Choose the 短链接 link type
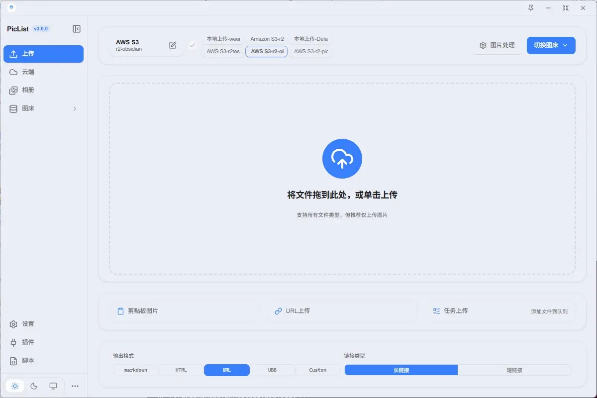The width and height of the screenshot is (597, 398). point(514,370)
